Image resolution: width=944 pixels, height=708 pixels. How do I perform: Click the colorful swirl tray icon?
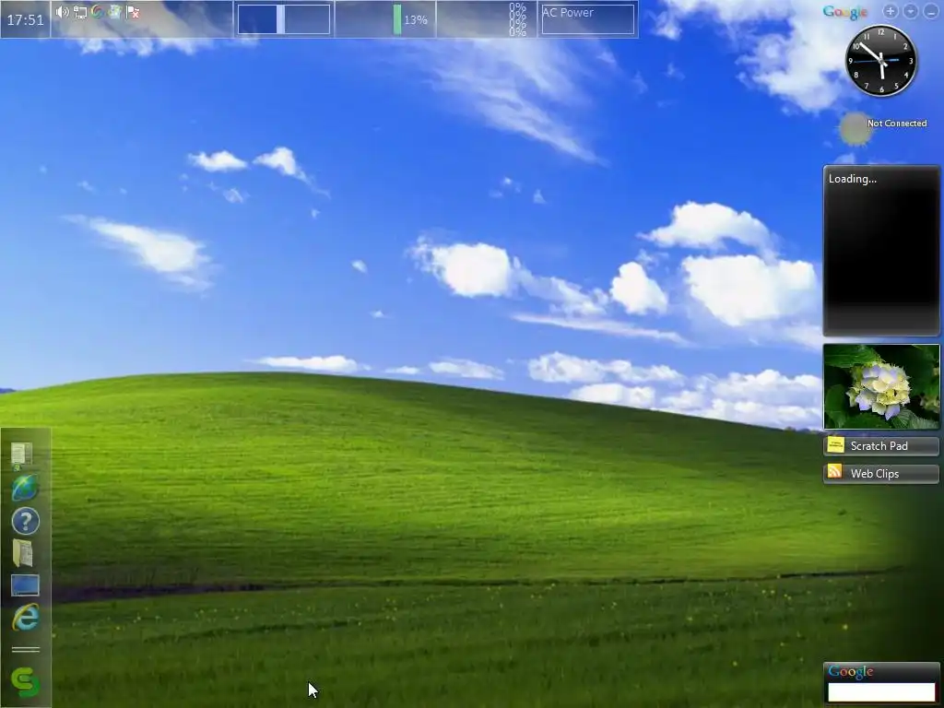click(97, 11)
